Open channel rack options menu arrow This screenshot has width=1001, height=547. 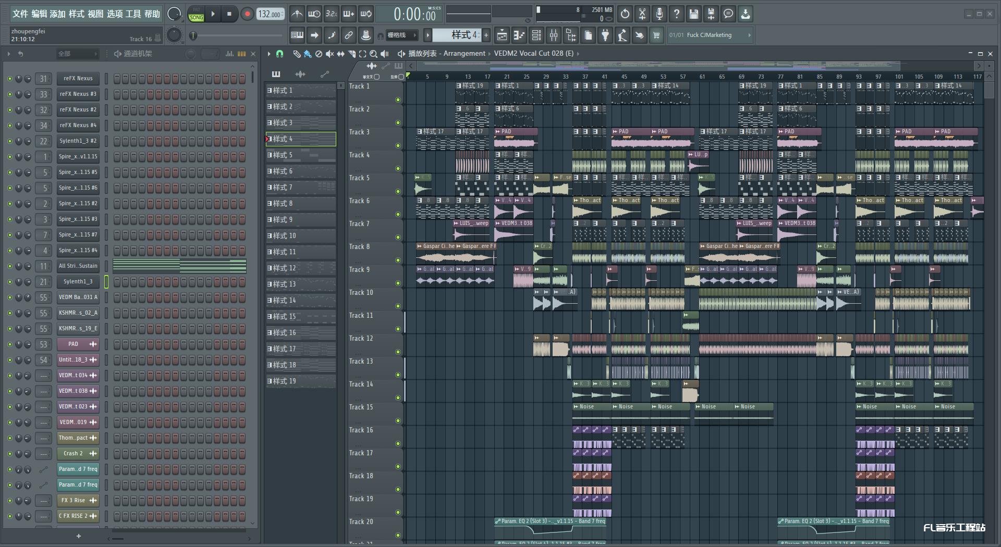(x=9, y=54)
